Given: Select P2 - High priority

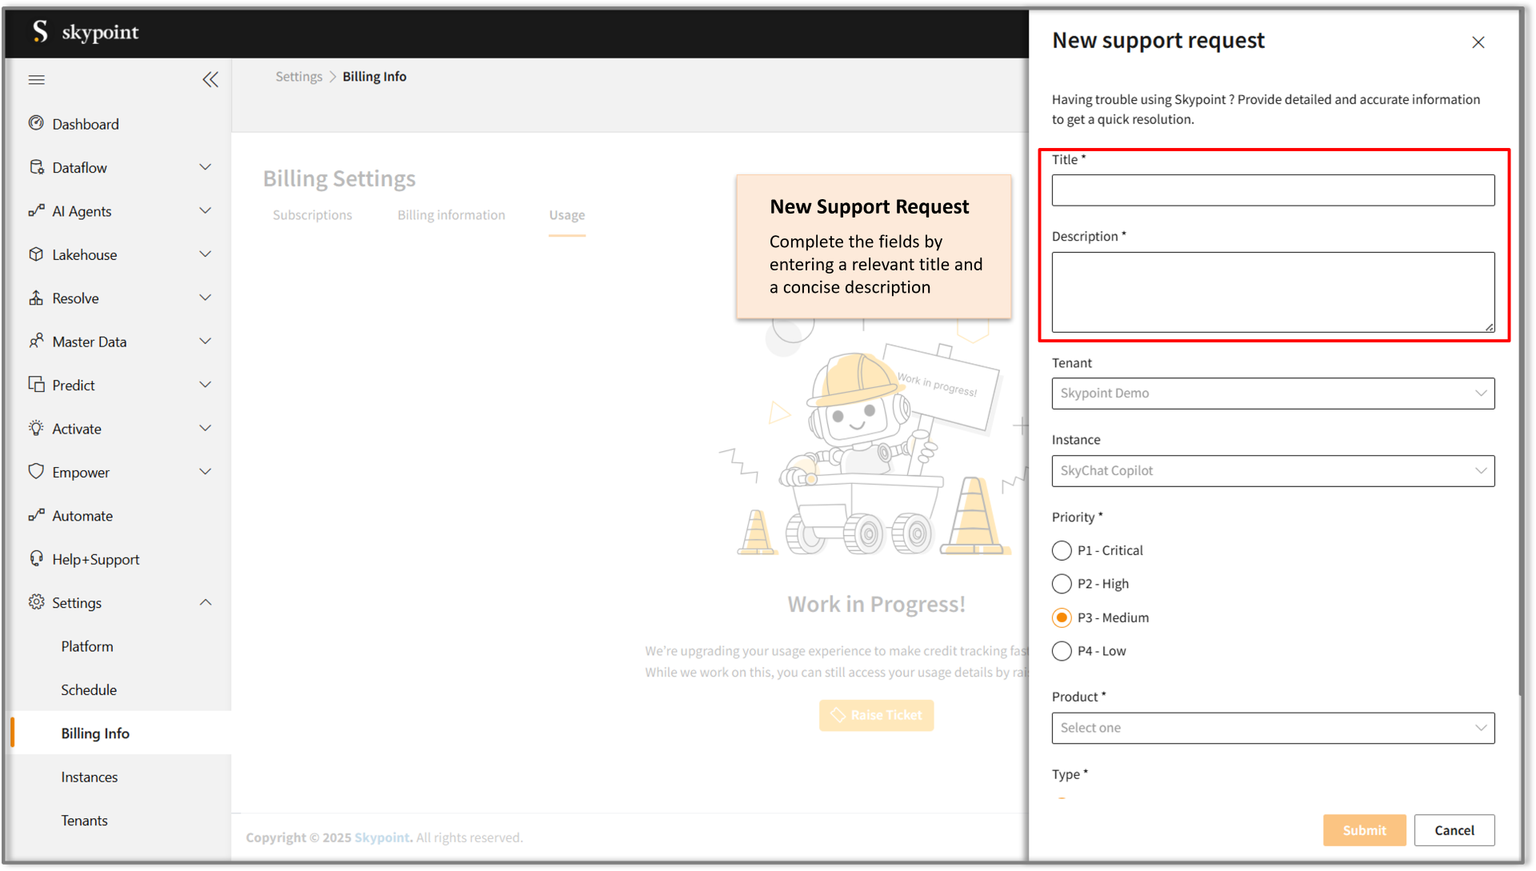Looking at the screenshot, I should point(1062,584).
